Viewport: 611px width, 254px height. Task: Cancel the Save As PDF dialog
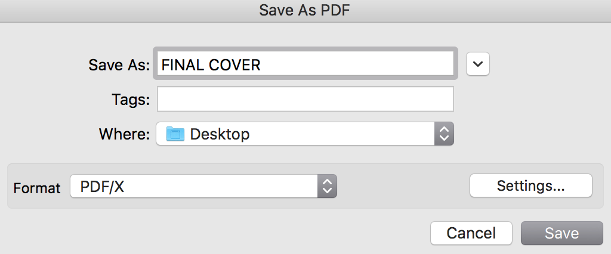click(x=471, y=233)
